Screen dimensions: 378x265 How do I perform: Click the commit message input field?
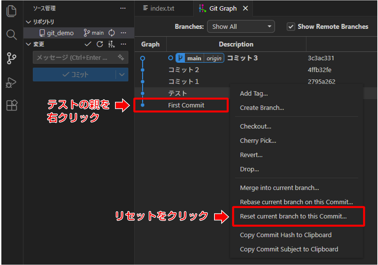pyautogui.click(x=75, y=58)
